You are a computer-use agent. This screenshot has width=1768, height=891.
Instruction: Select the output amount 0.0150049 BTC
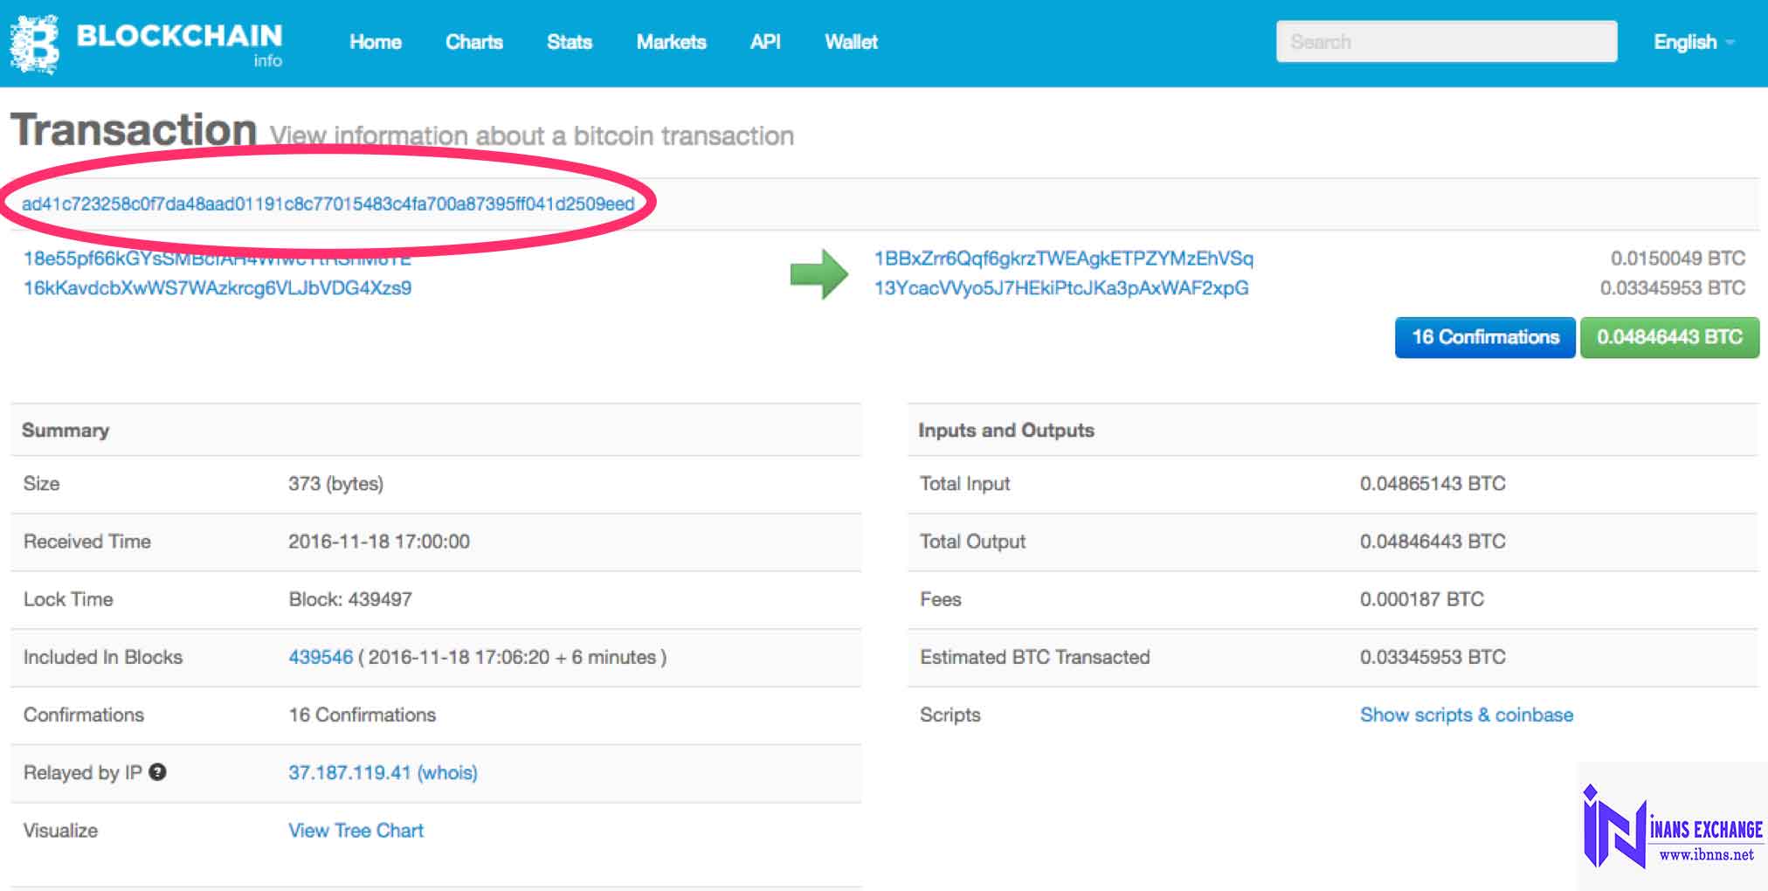tap(1678, 259)
